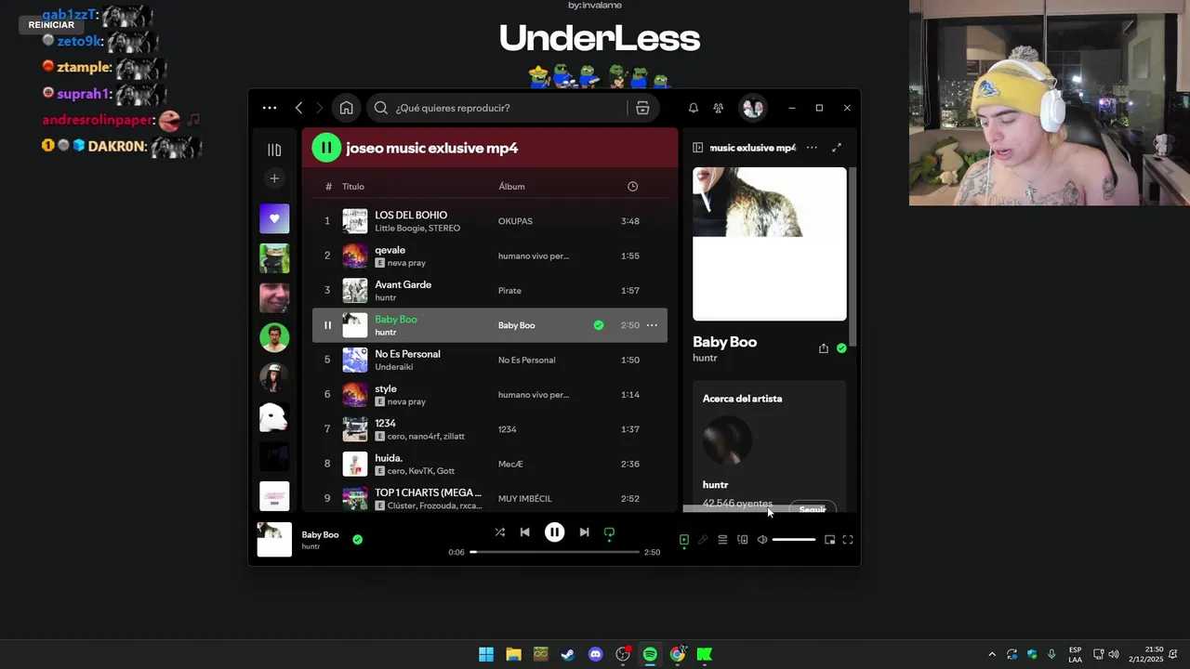This screenshot has height=669, width=1190.
Task: Seek in the song progress bar
Action: coord(554,552)
